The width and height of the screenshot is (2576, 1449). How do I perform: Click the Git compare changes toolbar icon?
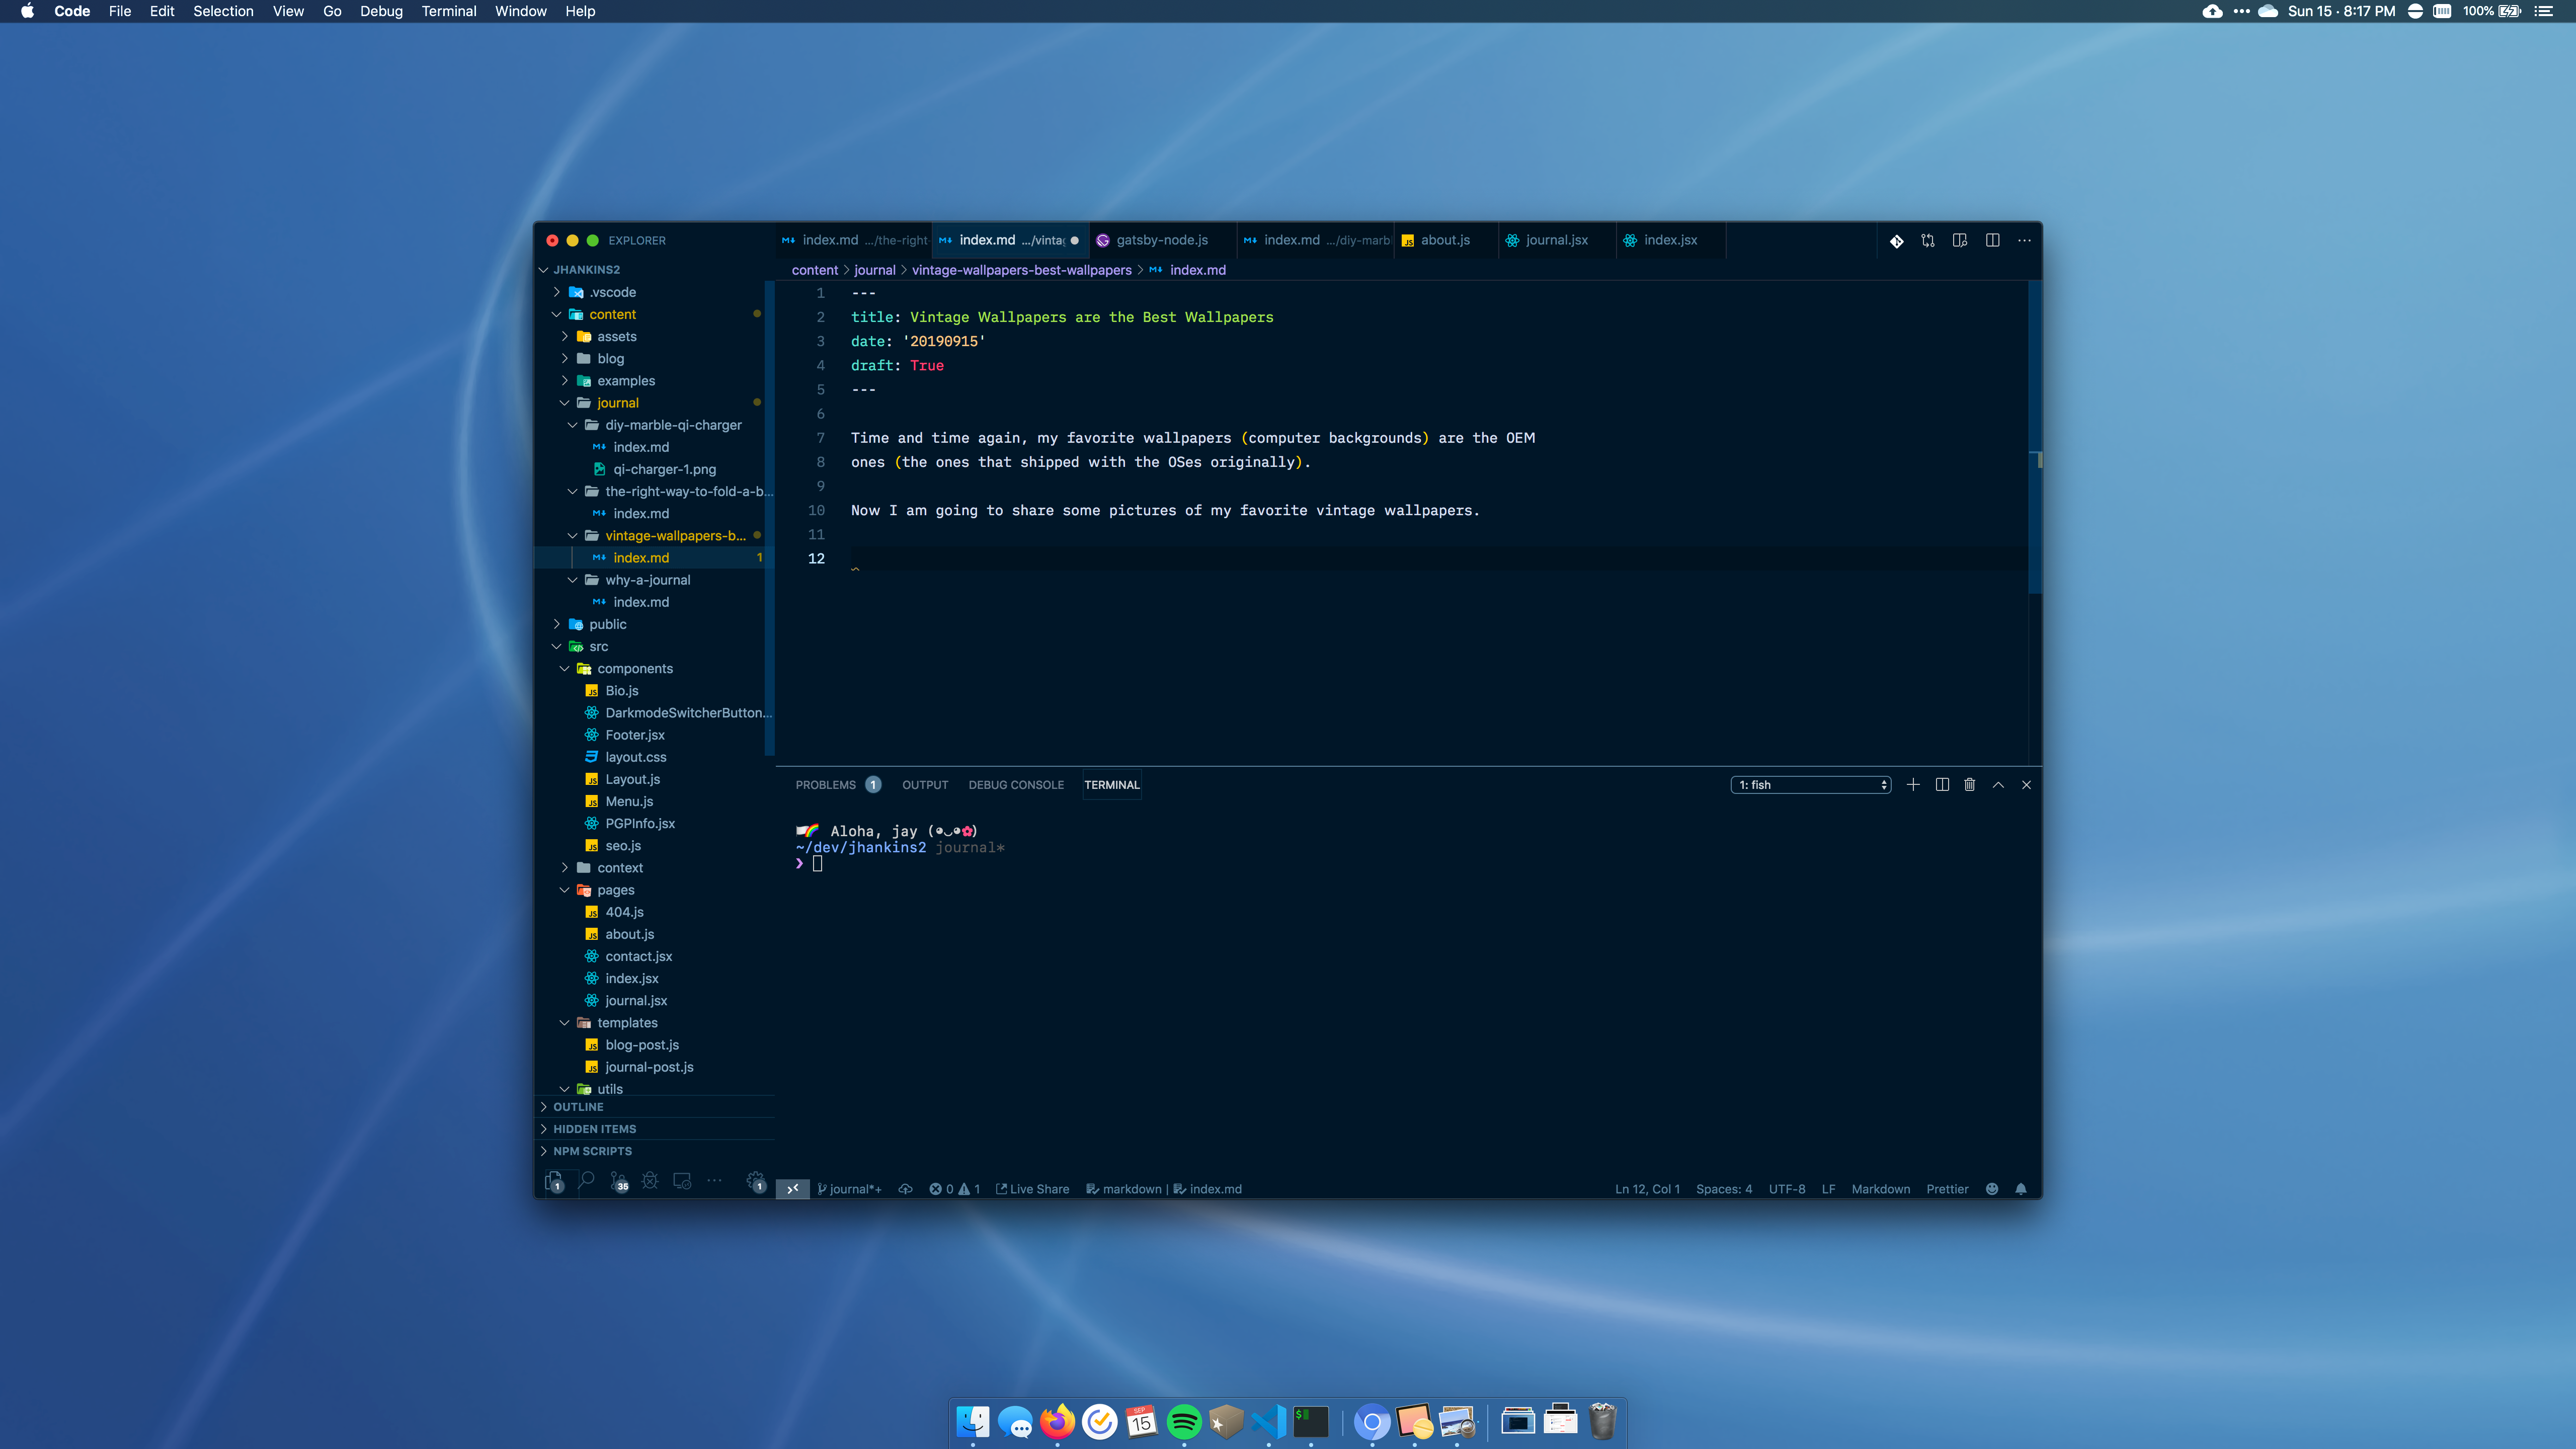tap(1928, 241)
